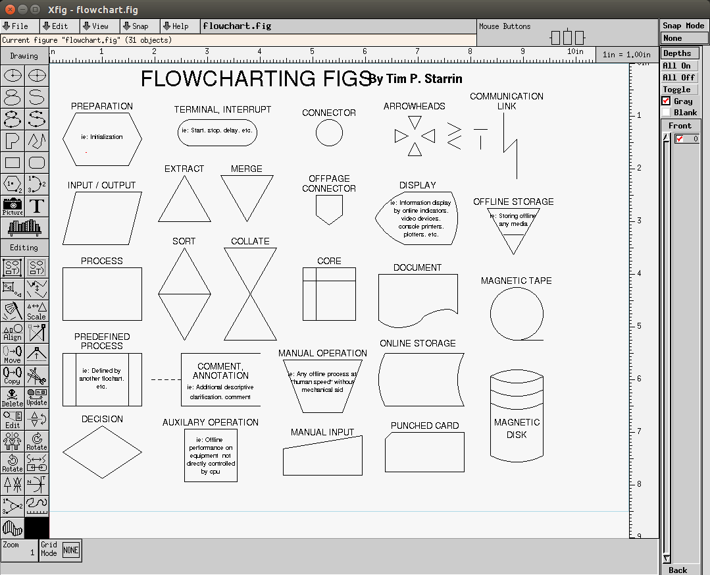The image size is (710, 575).
Task: Select the join/split lines tool
Action: [37, 289]
